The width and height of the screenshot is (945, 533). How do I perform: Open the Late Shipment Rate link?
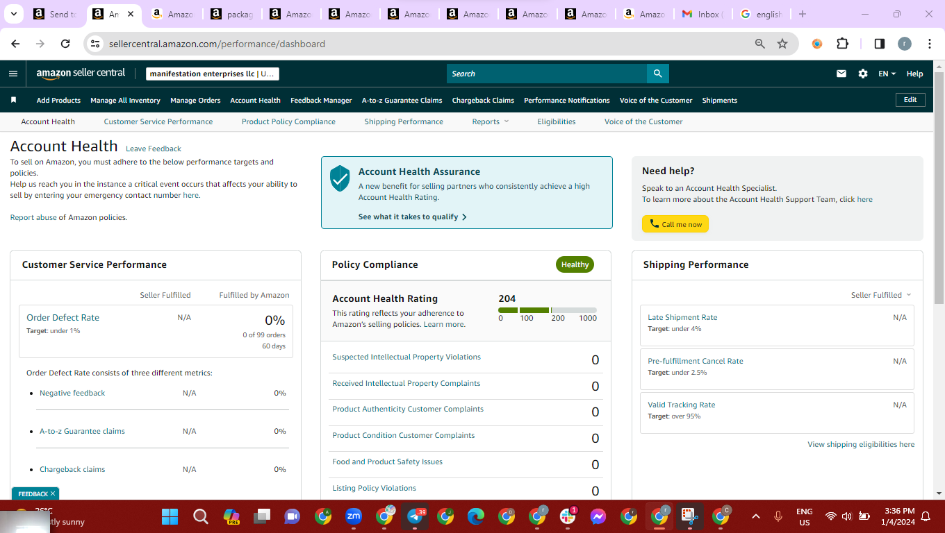[x=682, y=317]
